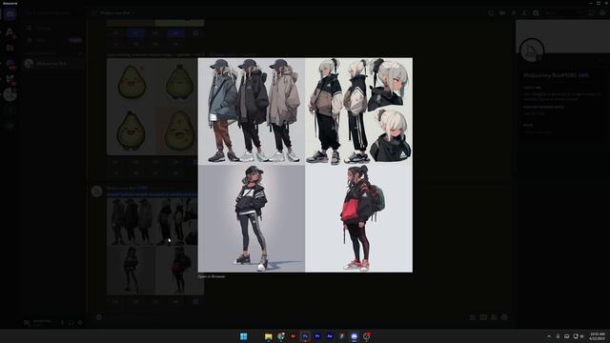Viewport: 610px width, 343px height.
Task: Open the Friends entry in the DM sidebar
Action: [52, 28]
